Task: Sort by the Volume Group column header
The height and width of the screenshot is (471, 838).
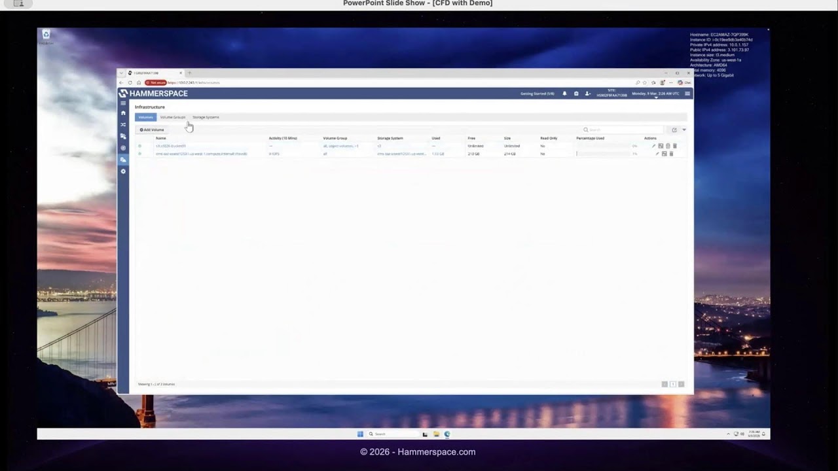Action: tap(335, 138)
